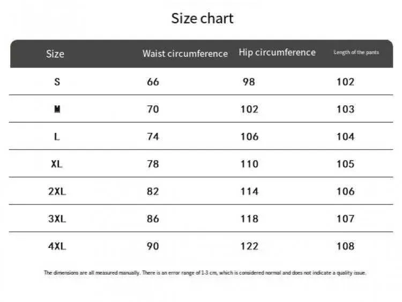The width and height of the screenshot is (402, 302).
Task: Click pants length 103 for size M
Action: tap(346, 109)
